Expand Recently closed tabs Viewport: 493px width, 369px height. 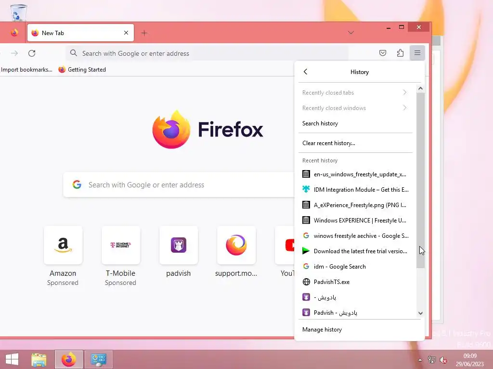[355, 93]
